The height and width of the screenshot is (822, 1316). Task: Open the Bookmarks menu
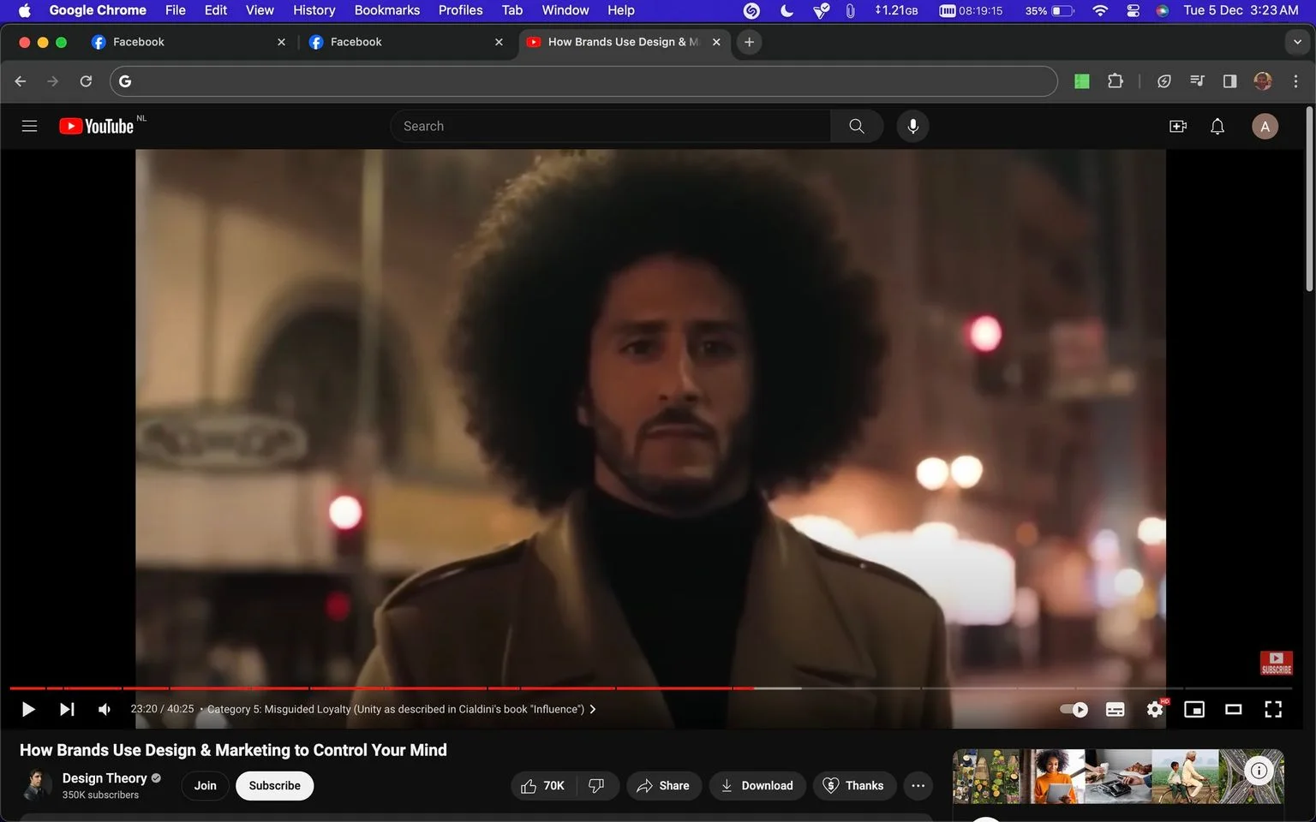pyautogui.click(x=387, y=10)
